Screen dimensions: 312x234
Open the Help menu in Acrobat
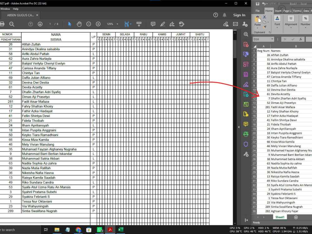pyautogui.click(x=16, y=9)
